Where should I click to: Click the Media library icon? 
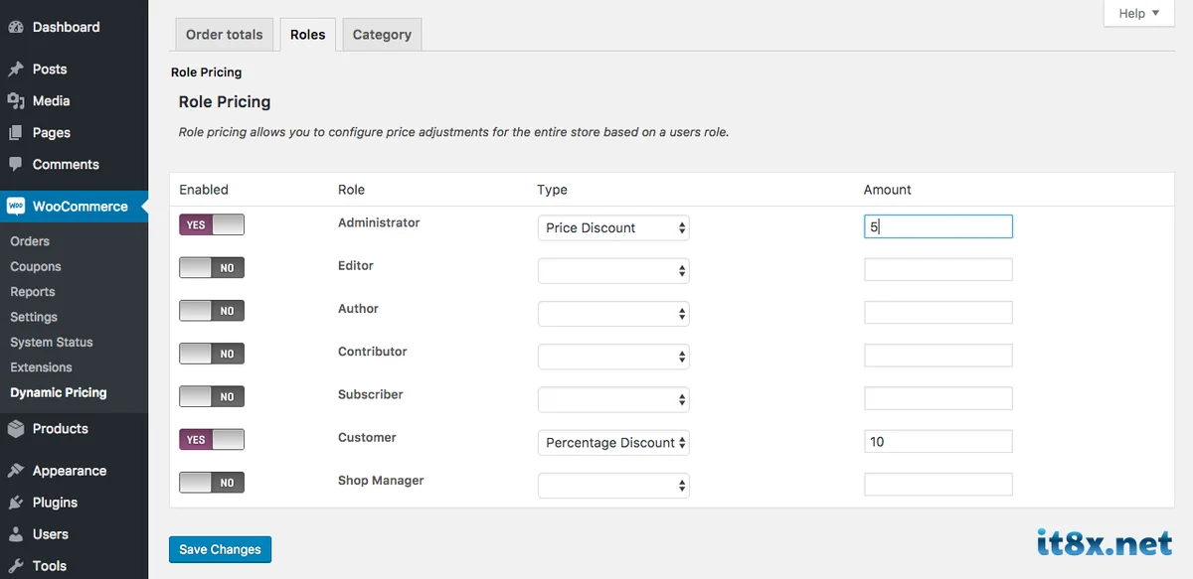pyautogui.click(x=16, y=101)
